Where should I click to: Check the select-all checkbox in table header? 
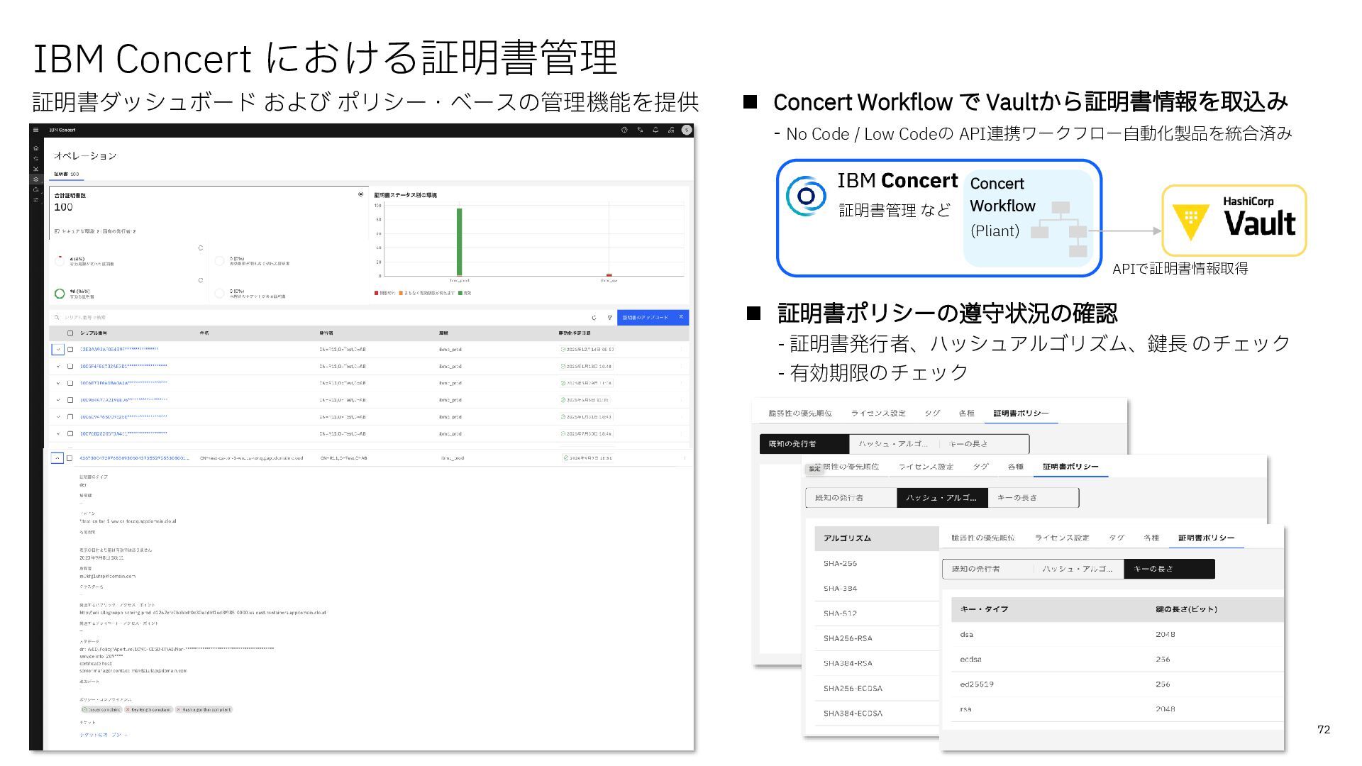70,333
